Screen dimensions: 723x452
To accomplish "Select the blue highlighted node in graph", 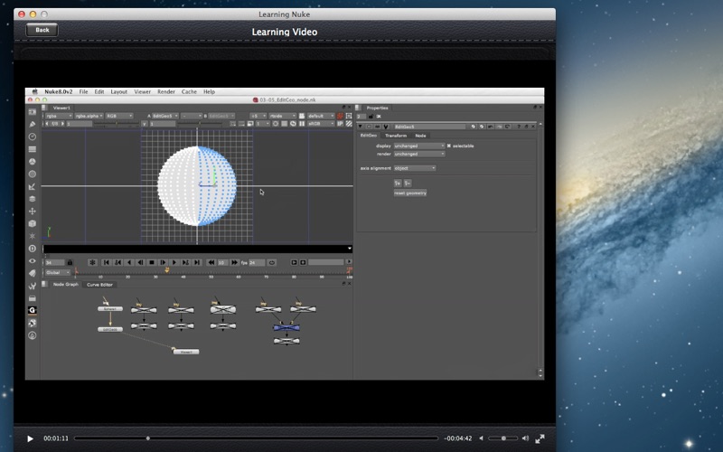I will click(x=286, y=327).
